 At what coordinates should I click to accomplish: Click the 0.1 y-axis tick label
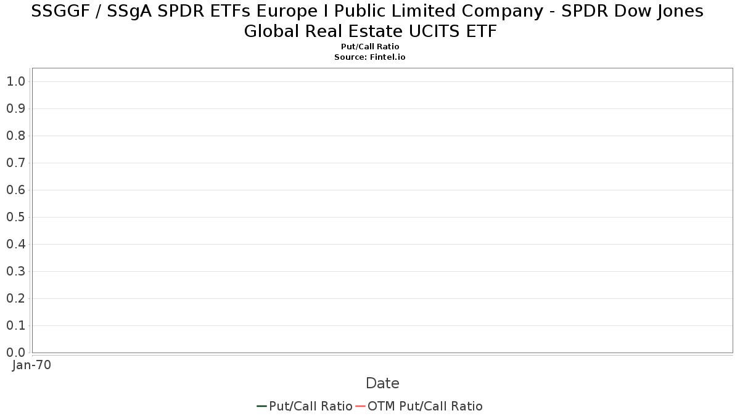15,325
